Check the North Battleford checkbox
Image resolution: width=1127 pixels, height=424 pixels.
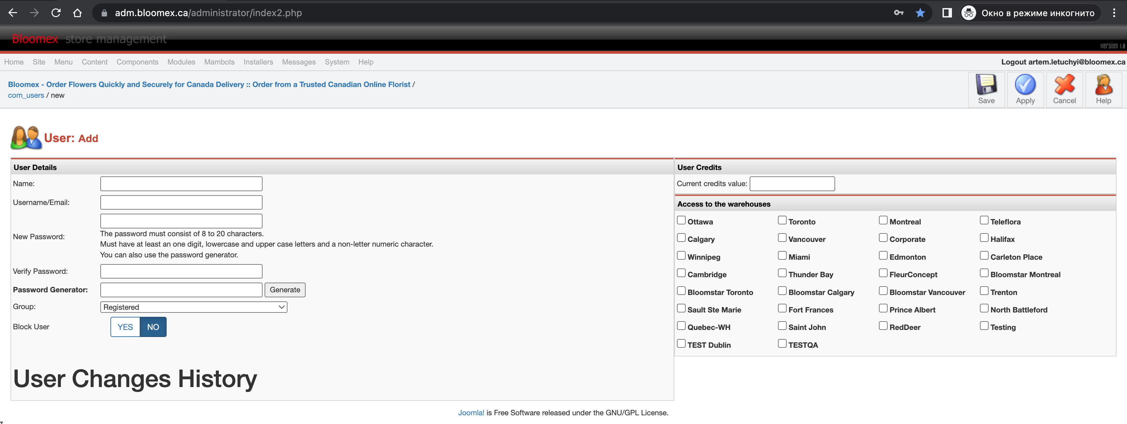(x=984, y=308)
